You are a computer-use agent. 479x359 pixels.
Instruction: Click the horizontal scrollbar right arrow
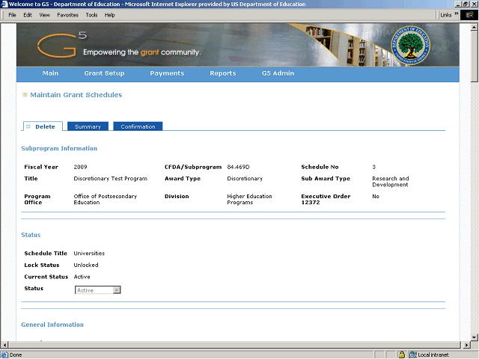466,345
